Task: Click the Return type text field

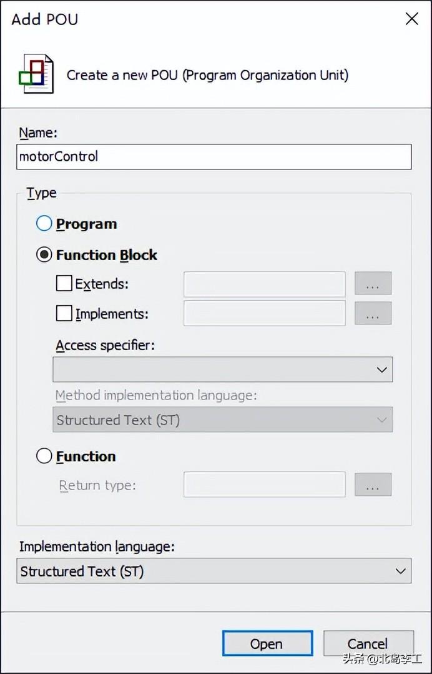Action: (x=264, y=485)
